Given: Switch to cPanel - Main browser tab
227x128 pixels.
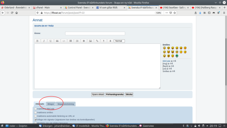Looking at the screenshot, I should pos(47,8).
